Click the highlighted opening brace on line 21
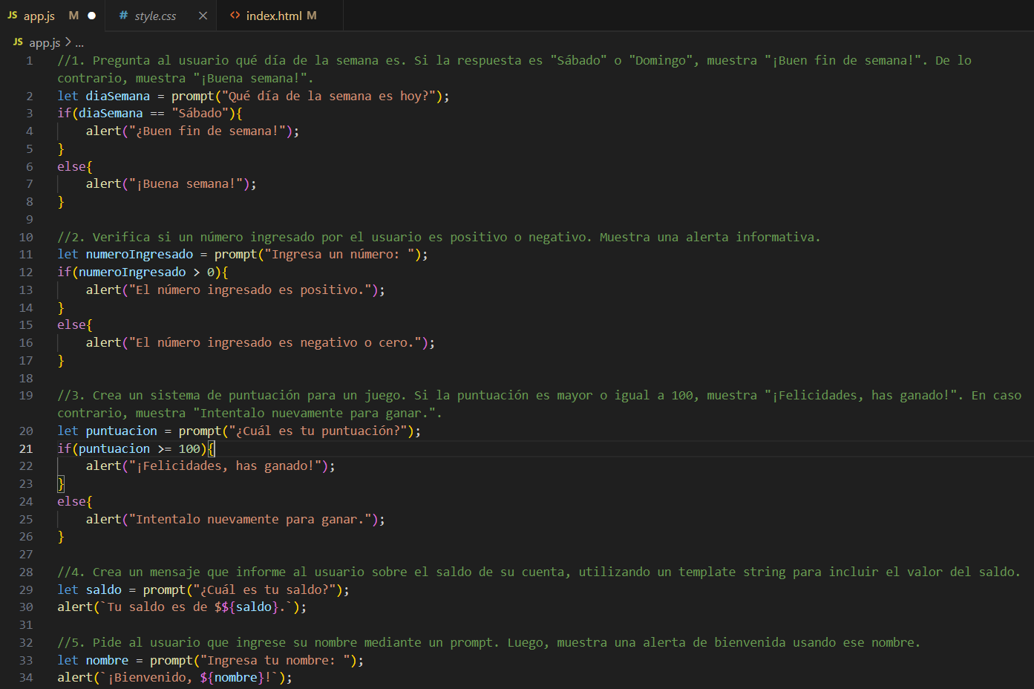 (212, 449)
